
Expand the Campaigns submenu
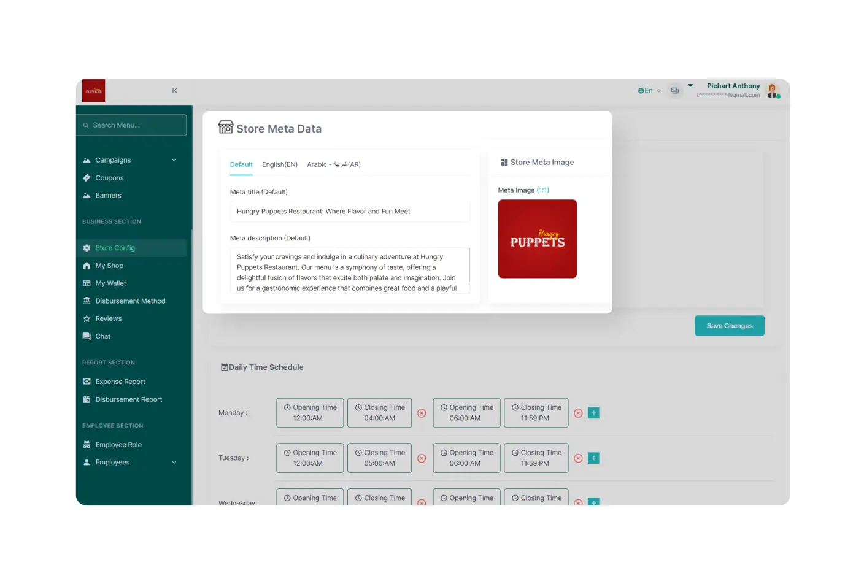coord(174,160)
